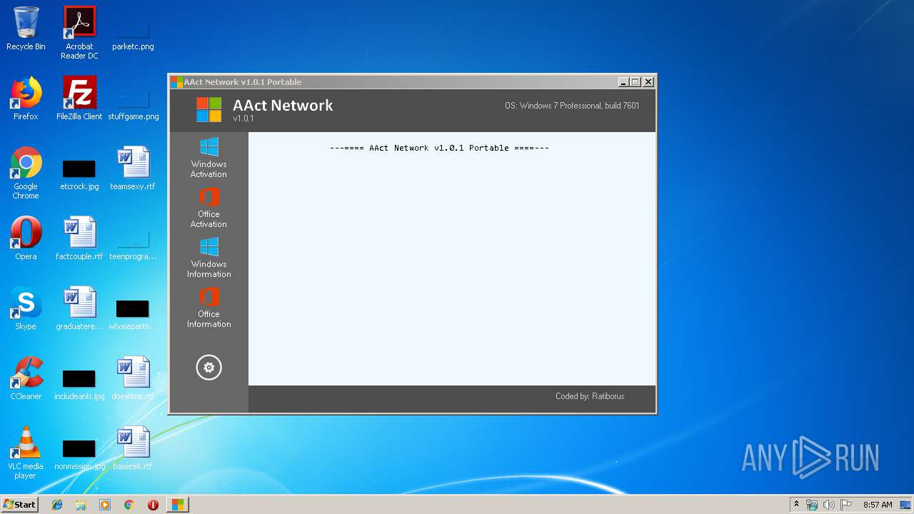
Task: Select the Opera desktop shortcut
Action: point(26,238)
